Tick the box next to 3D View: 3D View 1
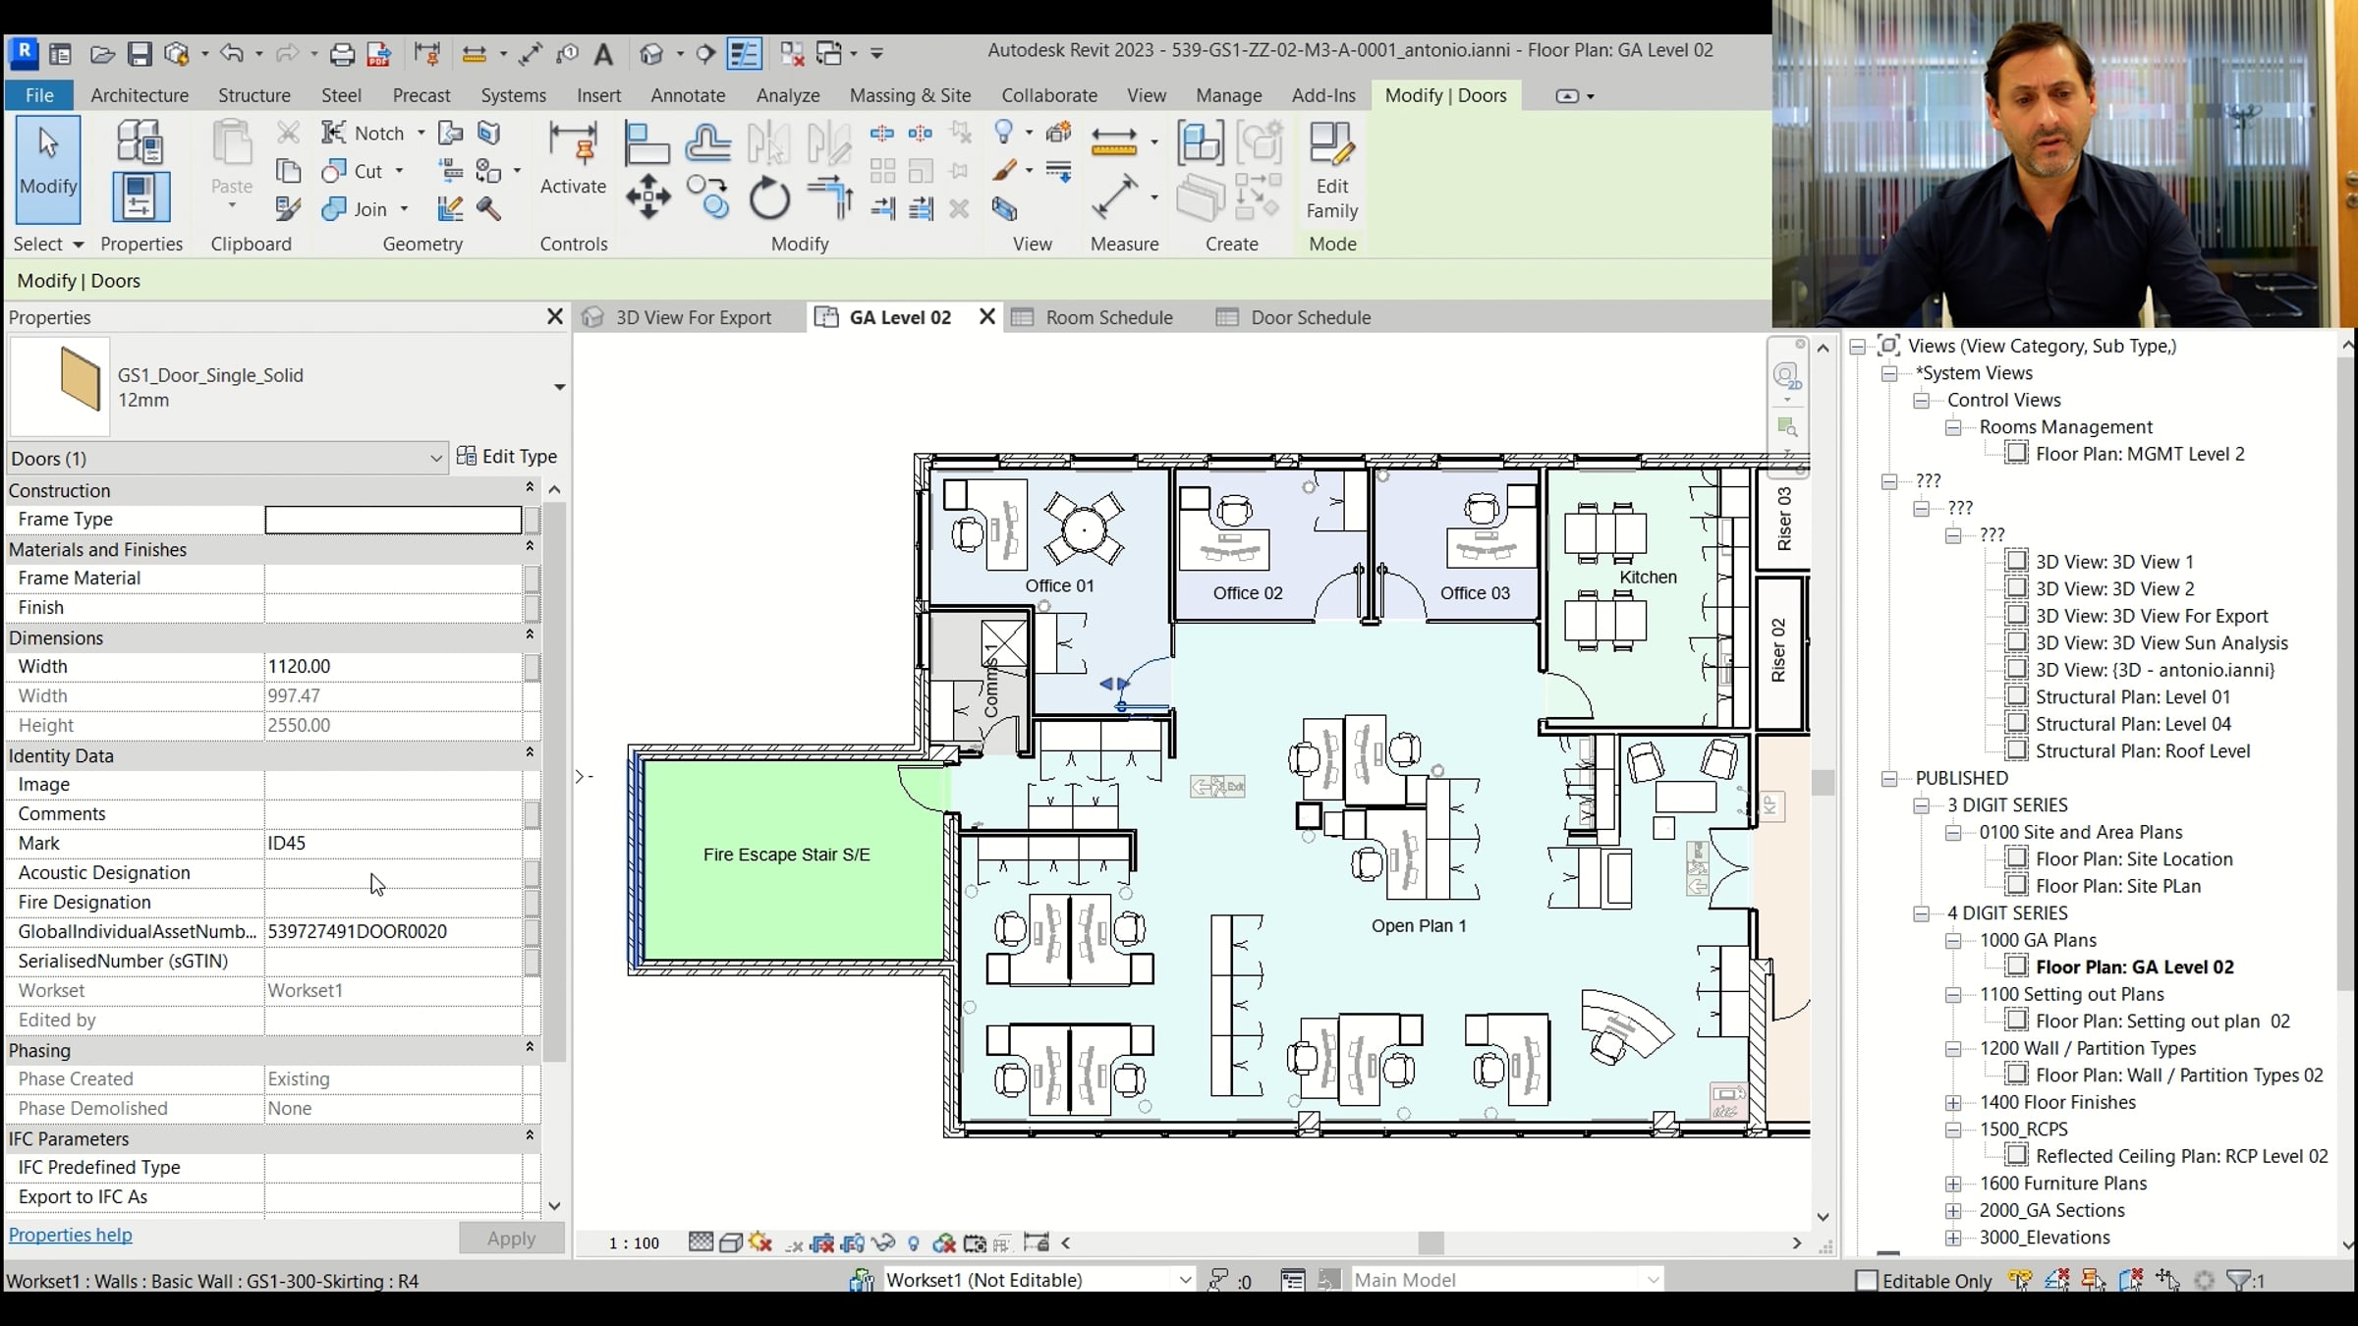 2016,562
